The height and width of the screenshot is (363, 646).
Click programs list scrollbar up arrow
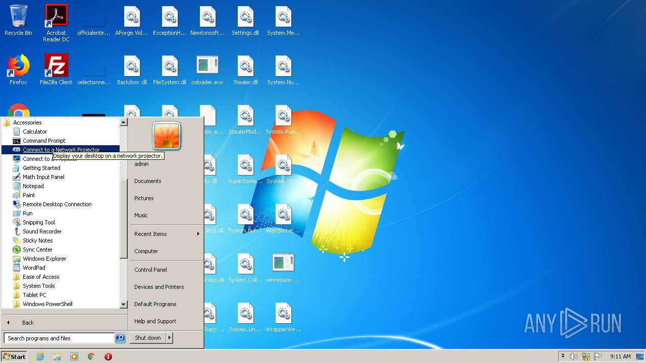point(123,122)
